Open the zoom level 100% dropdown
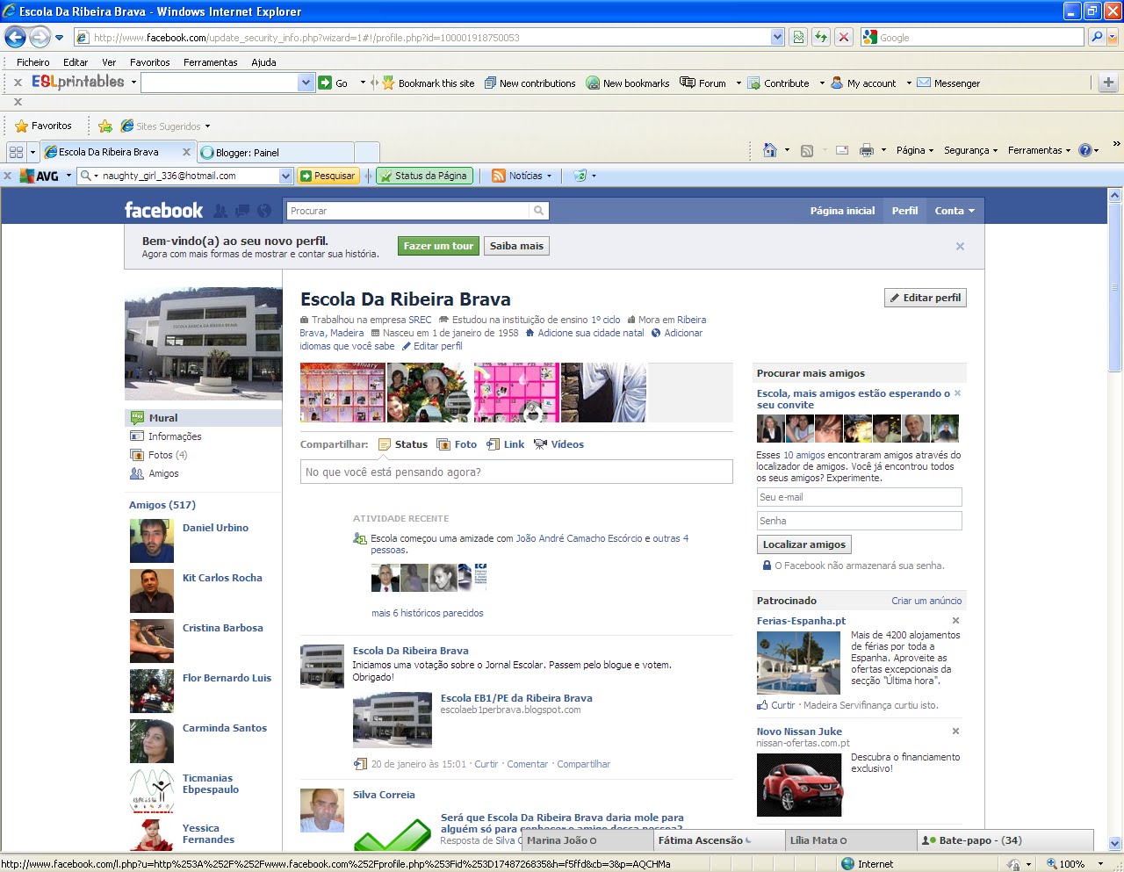The width and height of the screenshot is (1124, 872). [1100, 864]
